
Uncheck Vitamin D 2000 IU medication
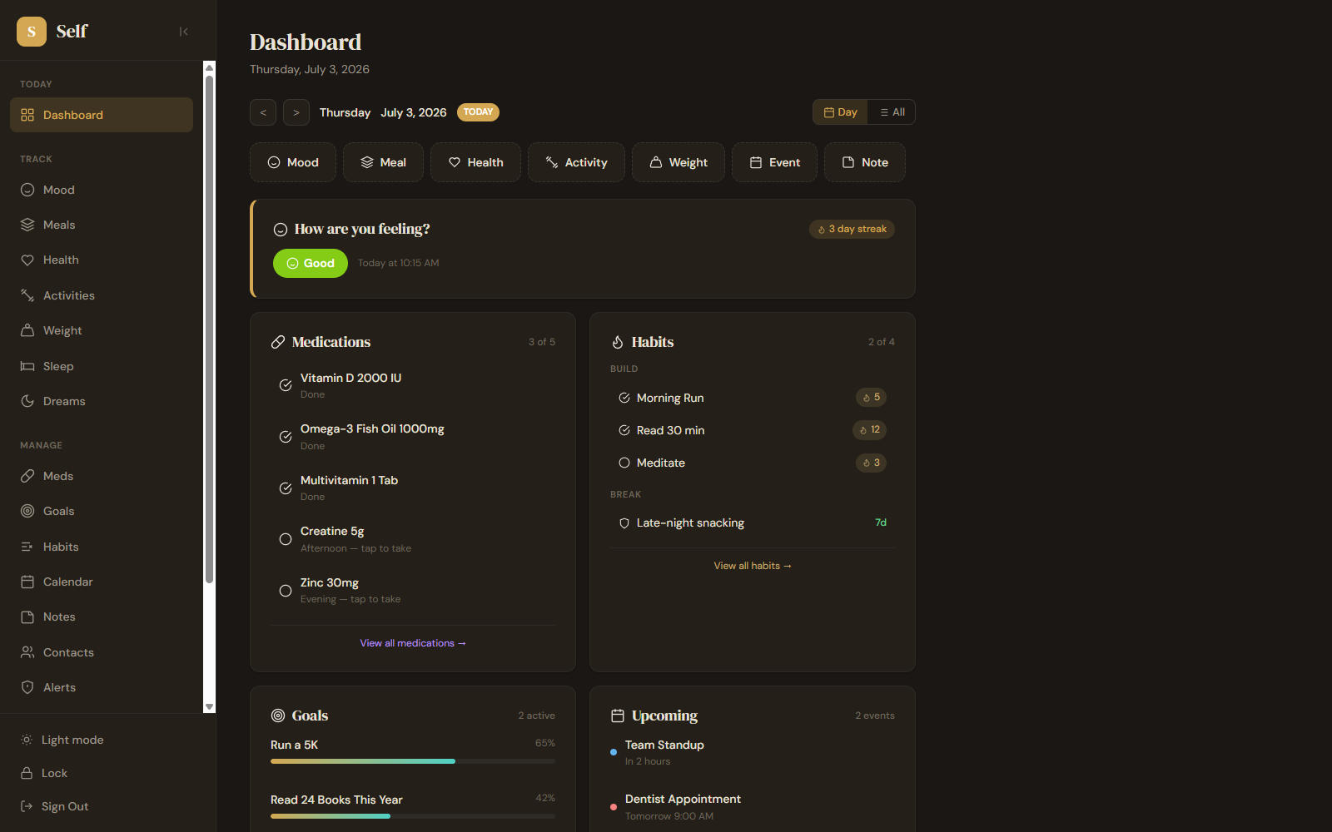point(286,385)
